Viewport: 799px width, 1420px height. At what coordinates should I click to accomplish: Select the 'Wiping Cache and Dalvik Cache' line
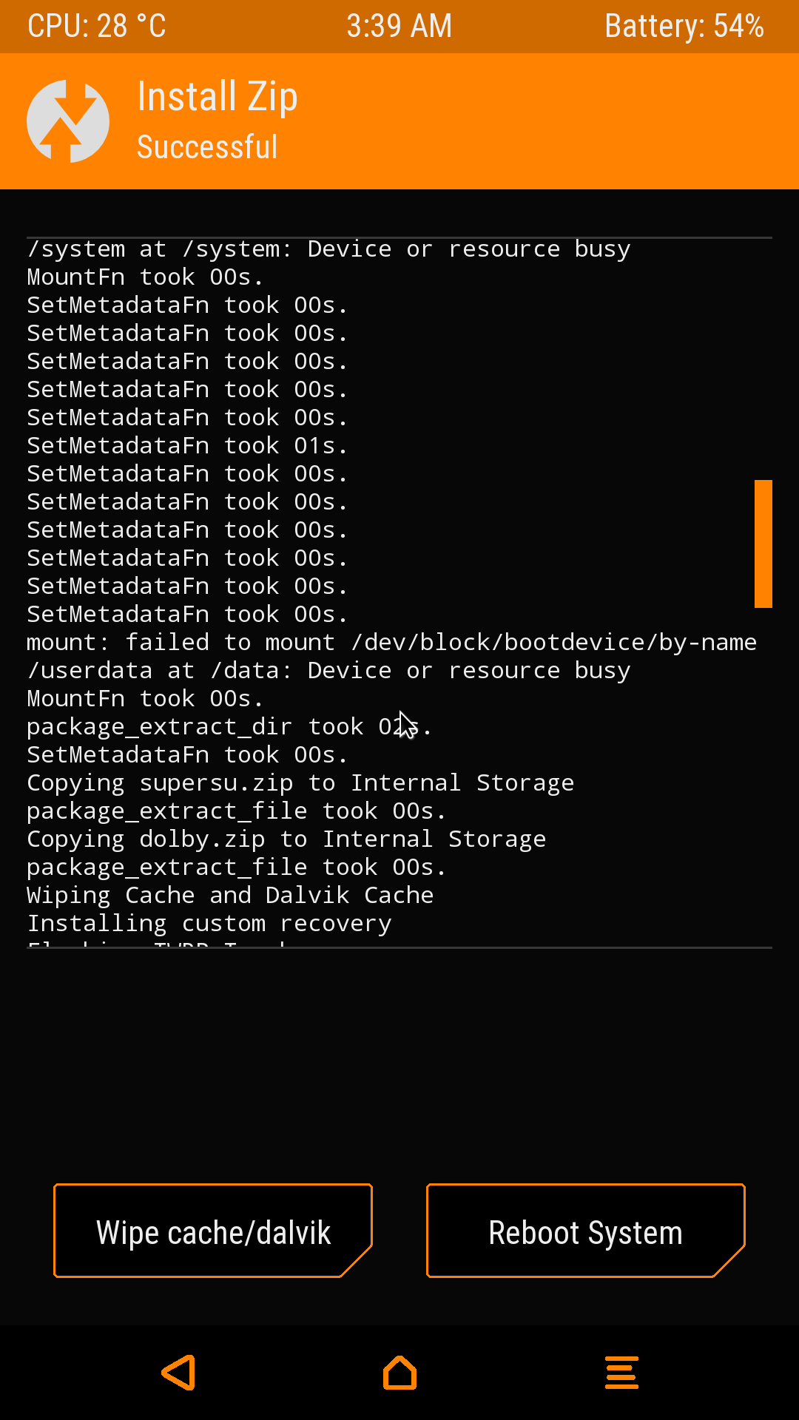(230, 896)
